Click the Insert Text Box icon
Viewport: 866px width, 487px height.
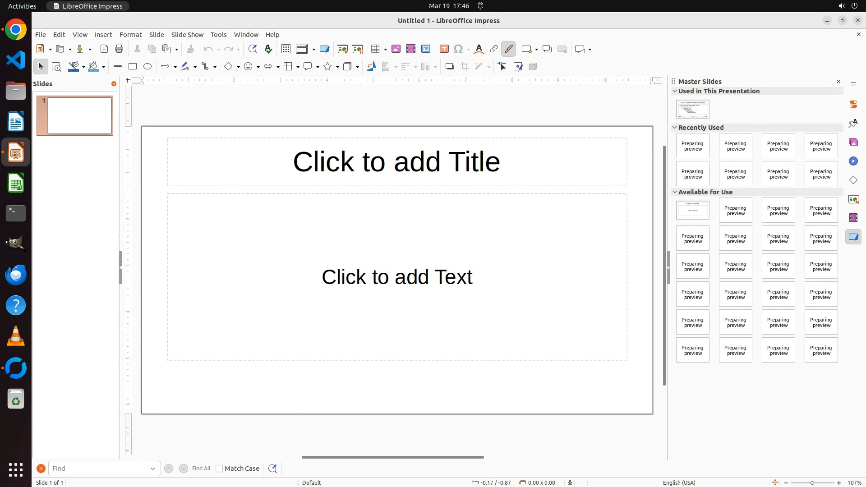444,49
